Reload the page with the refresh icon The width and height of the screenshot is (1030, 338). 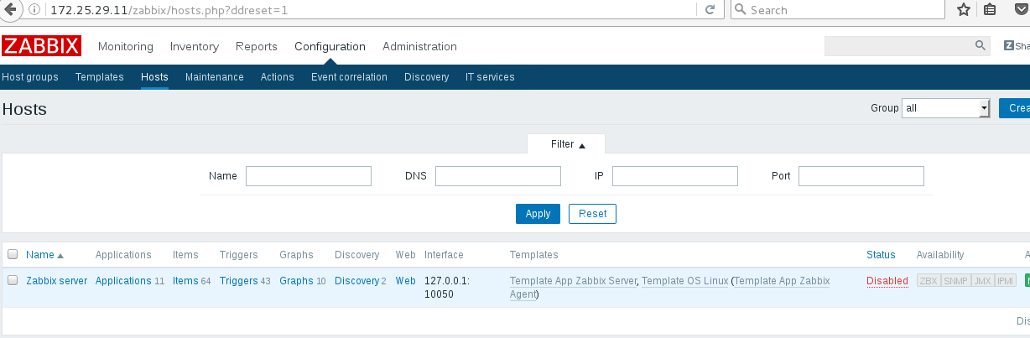click(710, 10)
